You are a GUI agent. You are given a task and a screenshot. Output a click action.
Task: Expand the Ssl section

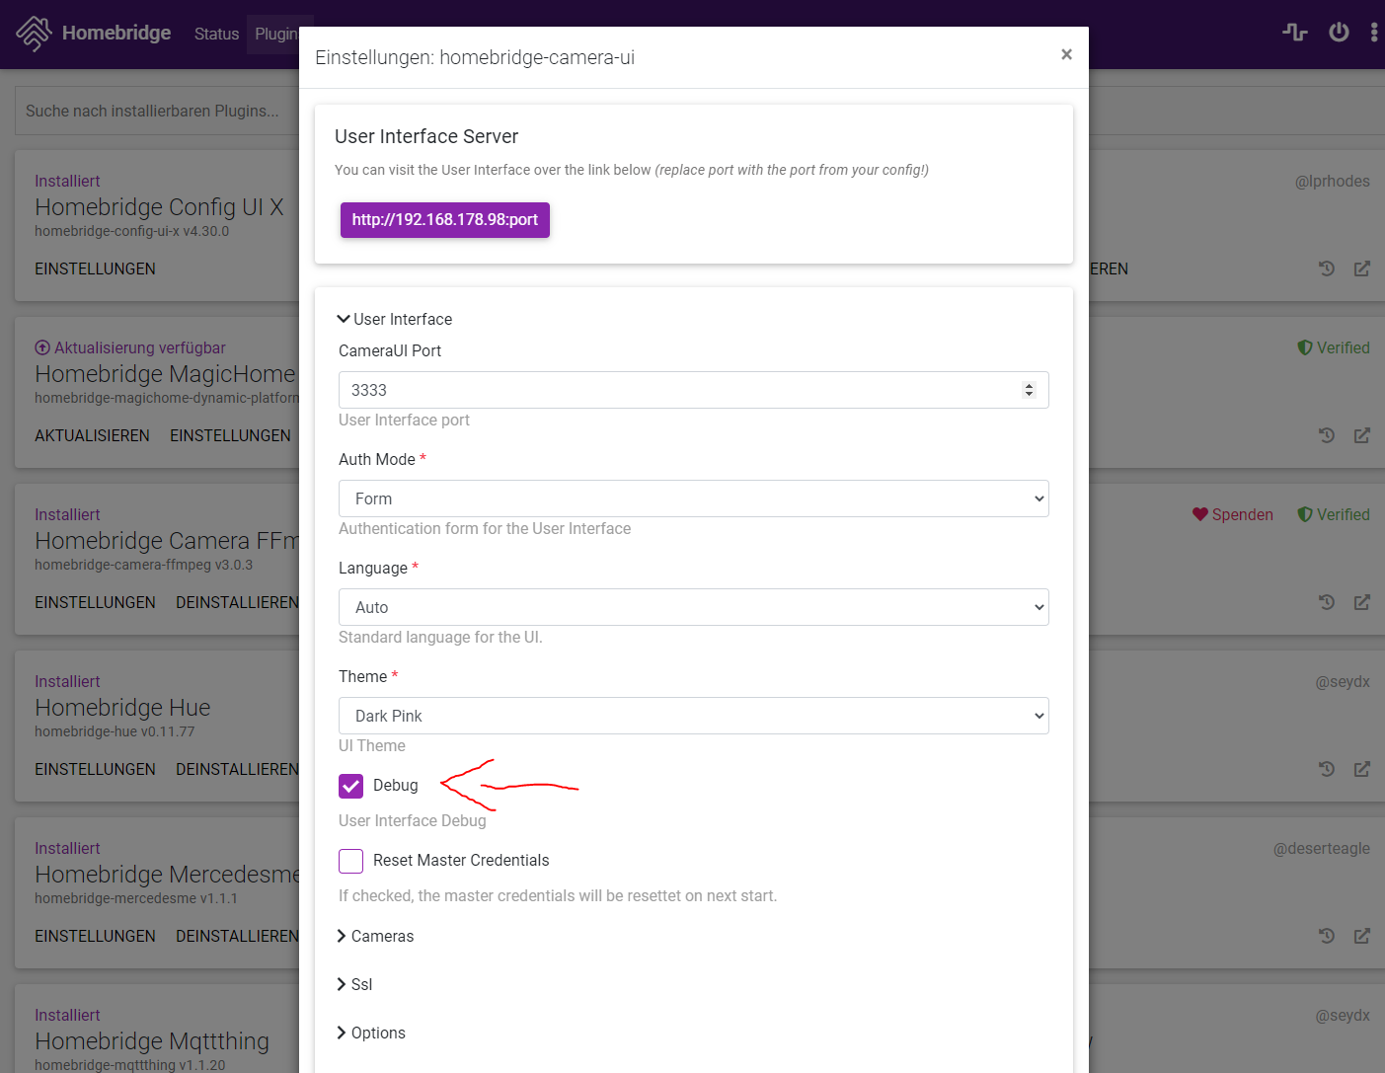click(354, 984)
